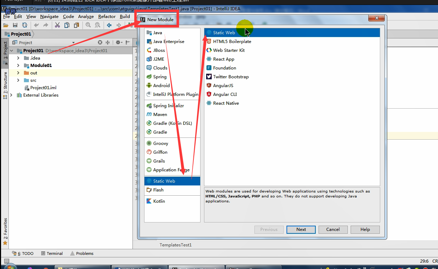Select Android module type

tap(172, 86)
